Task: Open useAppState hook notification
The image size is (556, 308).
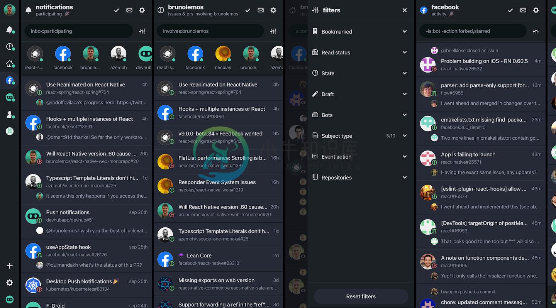Action: [x=87, y=256]
